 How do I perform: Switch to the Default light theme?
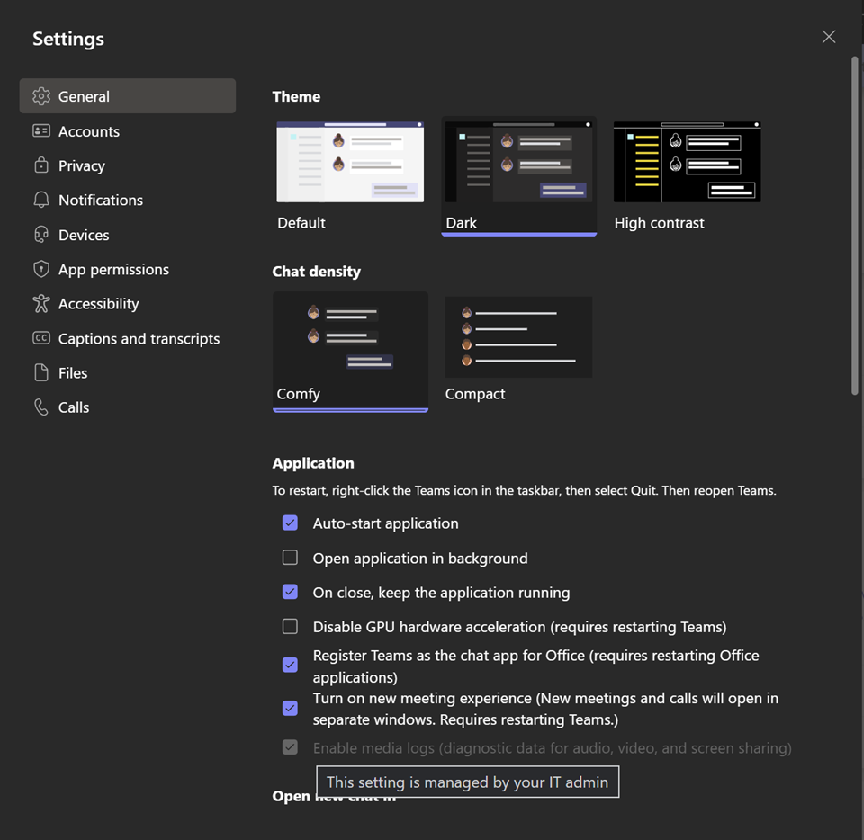coord(350,176)
